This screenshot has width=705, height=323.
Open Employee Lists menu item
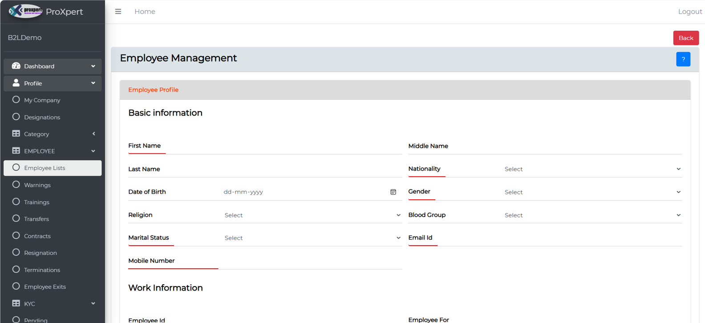click(x=45, y=168)
